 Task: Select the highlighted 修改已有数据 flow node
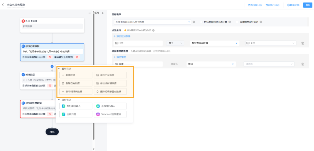pos(52,52)
